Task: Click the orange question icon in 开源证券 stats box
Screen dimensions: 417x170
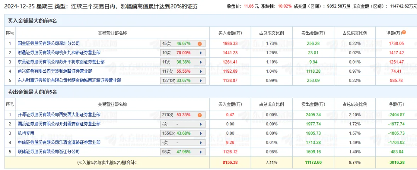Action: pyautogui.click(x=200, y=115)
